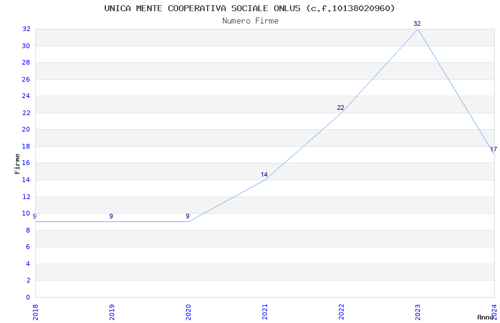Click the y-axis tick label 6
Viewport: 500px width, 323px height.
pyautogui.click(x=28, y=247)
